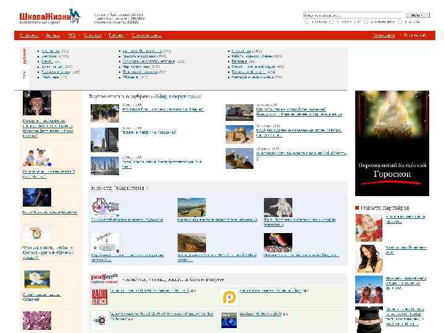Open the ШколаЖизни.ру logo home link
444x333 pixels.
[50, 17]
